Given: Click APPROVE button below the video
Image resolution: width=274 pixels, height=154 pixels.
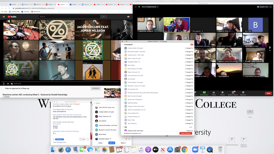Looking at the screenshot, I should (96, 88).
